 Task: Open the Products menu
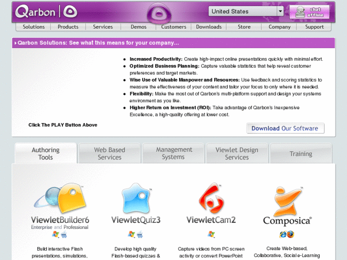coord(68,27)
